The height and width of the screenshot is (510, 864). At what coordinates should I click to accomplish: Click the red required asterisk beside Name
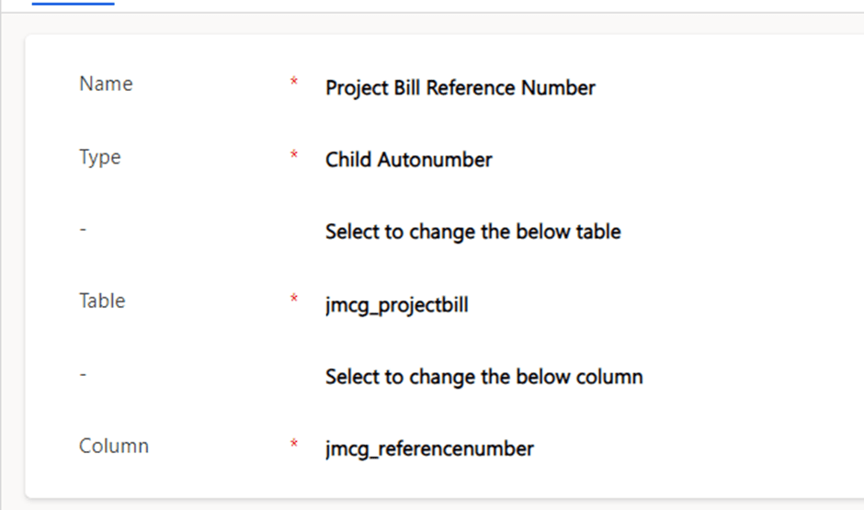tap(294, 84)
